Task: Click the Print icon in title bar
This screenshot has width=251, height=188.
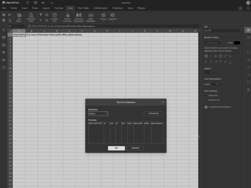Action: click(x=35, y=3)
